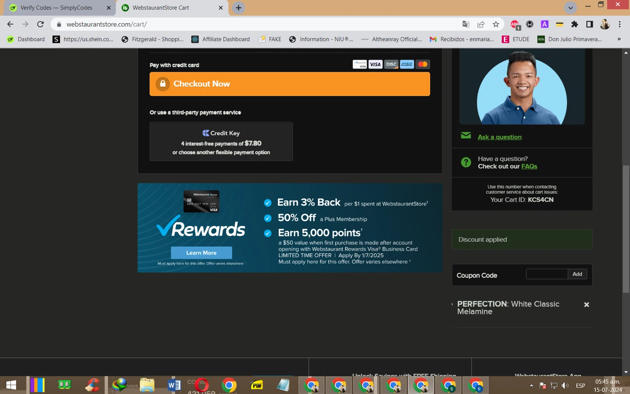Click the Mastercard logo
This screenshot has width=630, height=394.
(x=423, y=64)
